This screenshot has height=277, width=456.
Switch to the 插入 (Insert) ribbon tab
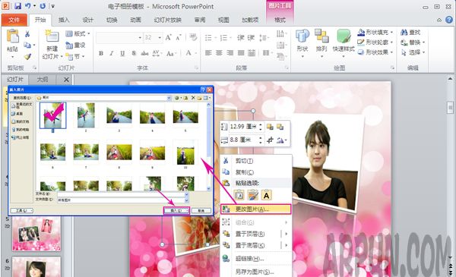(64, 20)
